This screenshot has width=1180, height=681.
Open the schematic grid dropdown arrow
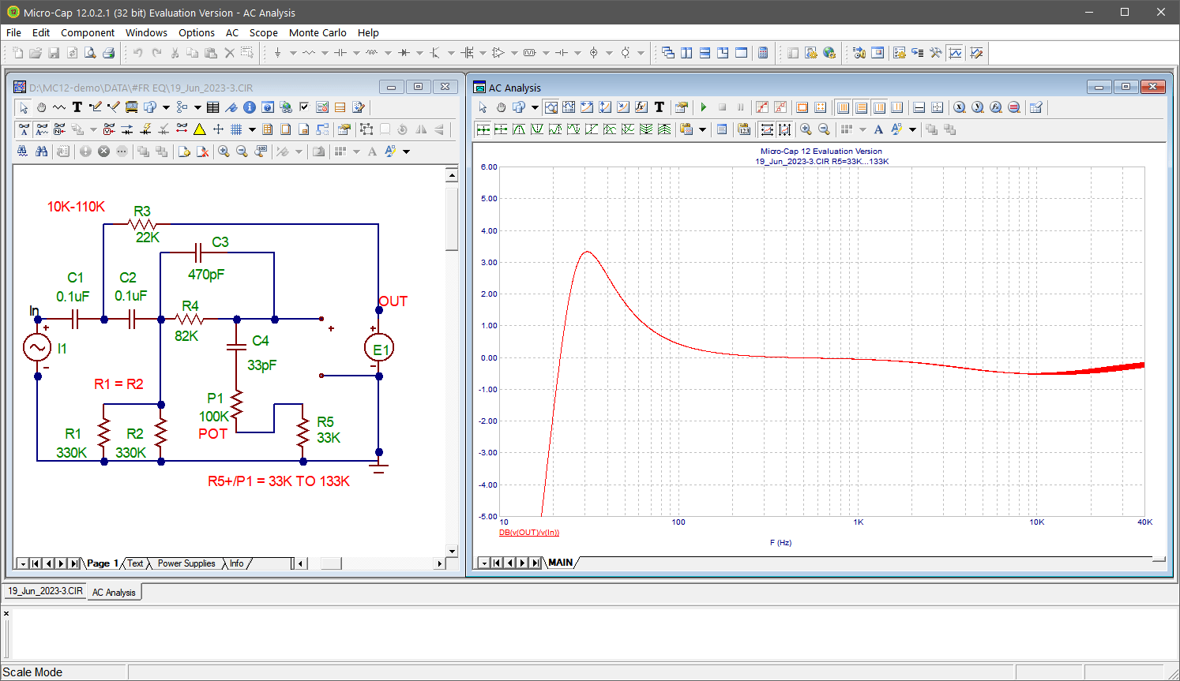(252, 129)
